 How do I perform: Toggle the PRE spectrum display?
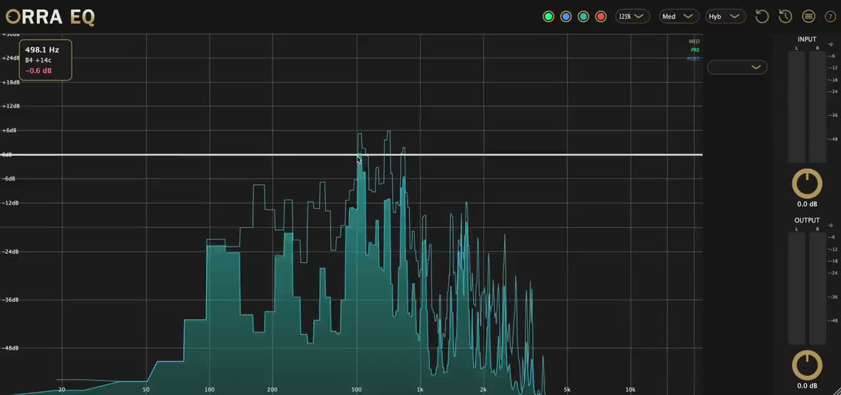point(694,50)
